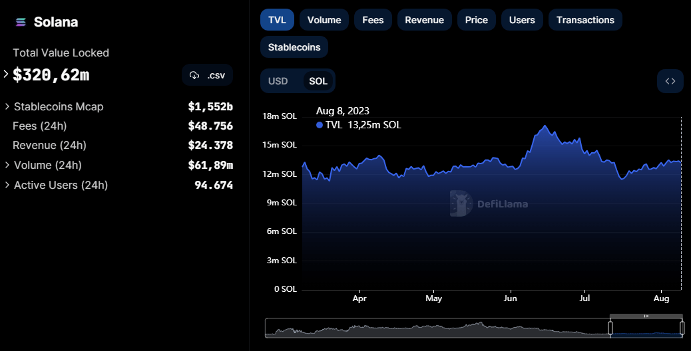Click the Jun marker on time axis
This screenshot has height=351, width=691.
click(x=511, y=298)
